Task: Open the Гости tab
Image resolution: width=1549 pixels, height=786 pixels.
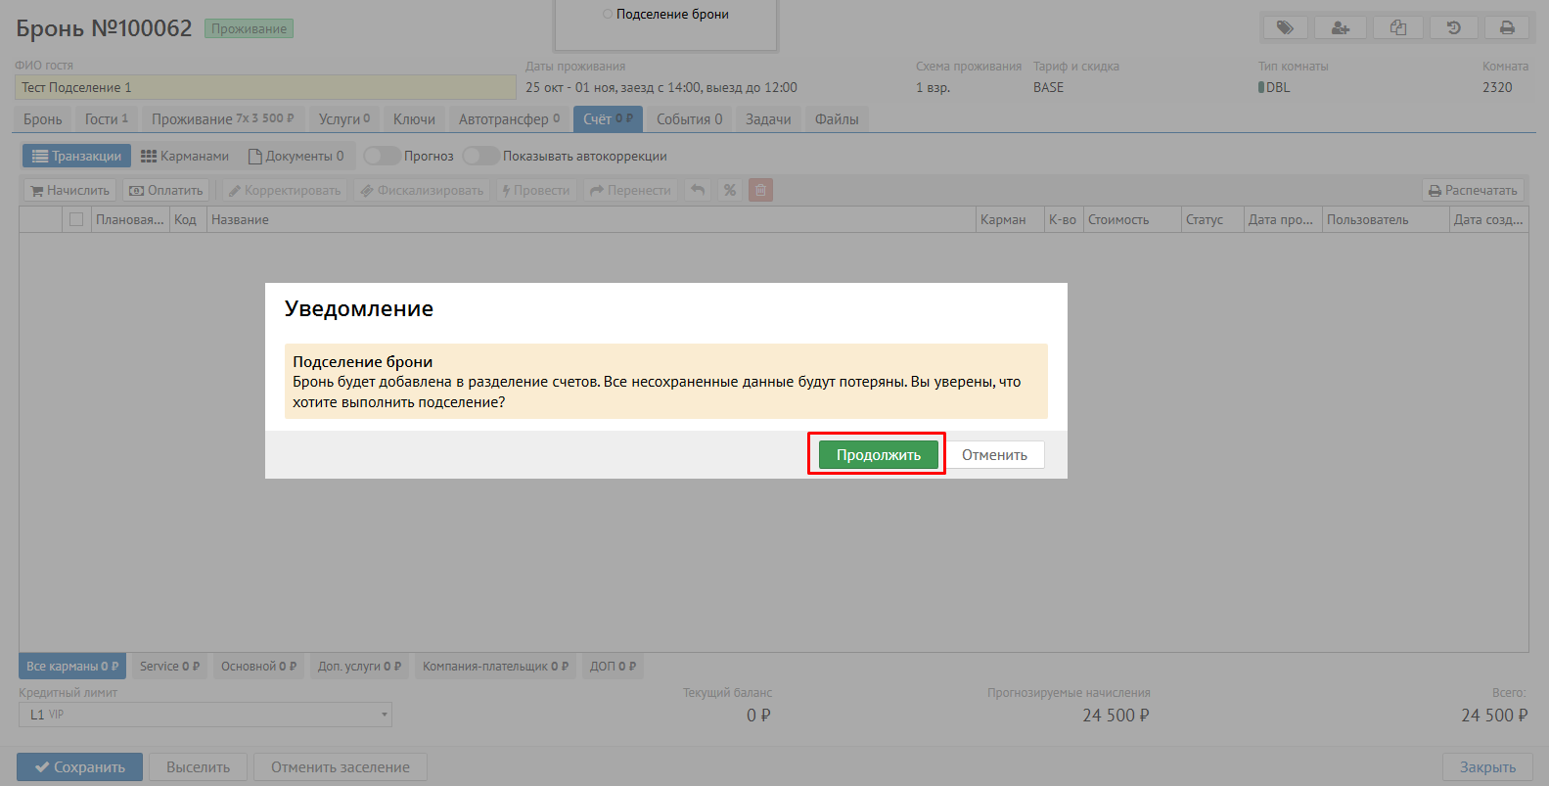Action: coord(107,118)
